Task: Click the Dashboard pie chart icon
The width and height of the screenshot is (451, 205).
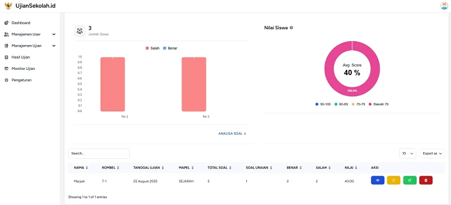Action: tap(6, 23)
